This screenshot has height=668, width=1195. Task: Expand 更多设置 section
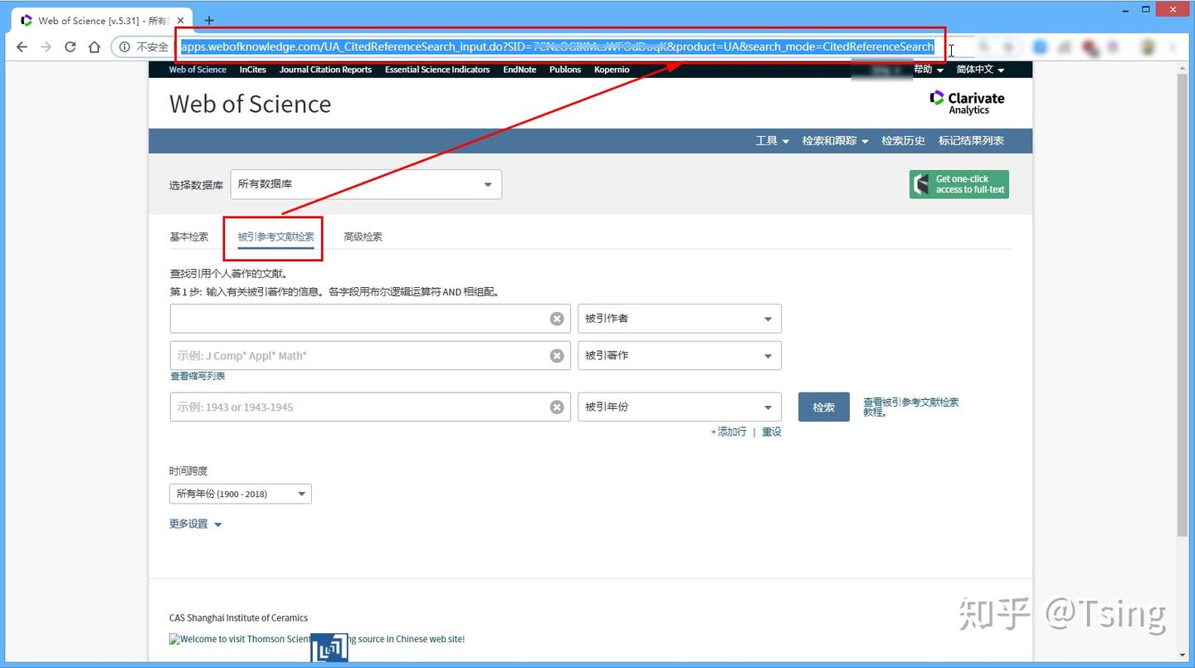[196, 524]
